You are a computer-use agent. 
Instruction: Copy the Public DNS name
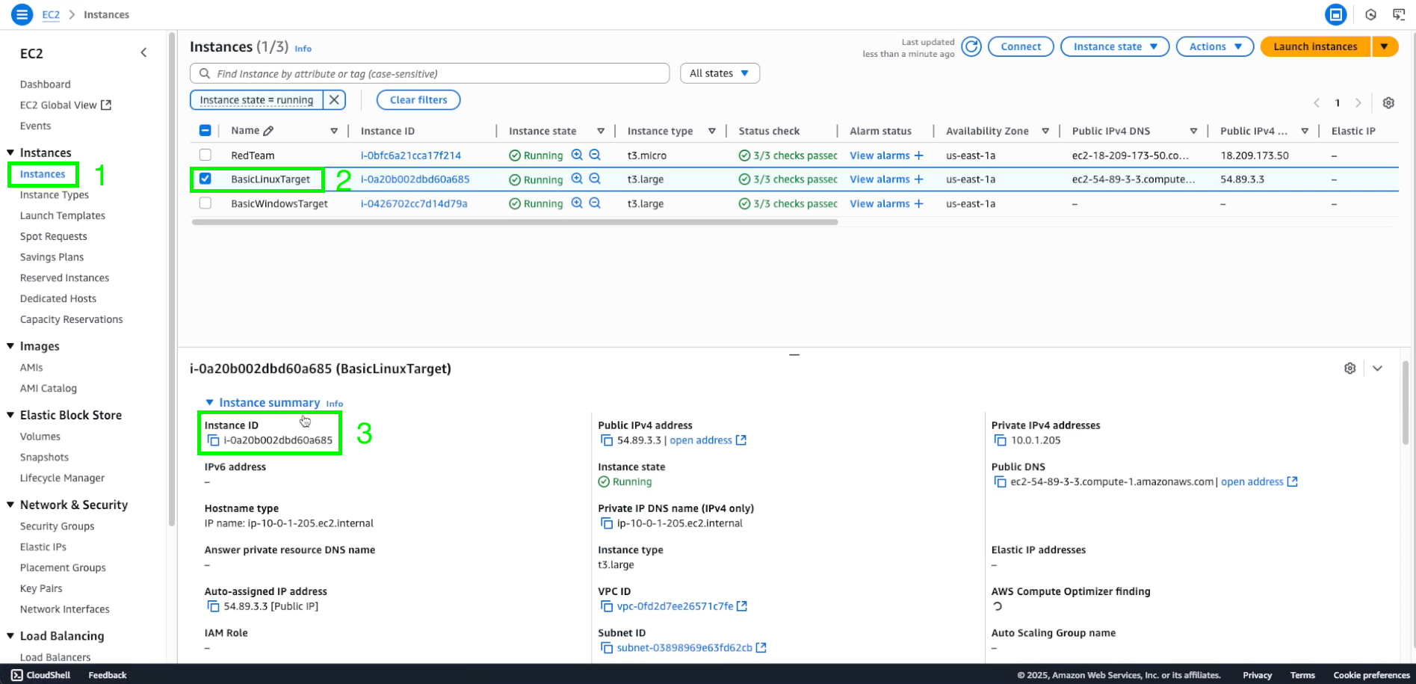[1001, 481]
